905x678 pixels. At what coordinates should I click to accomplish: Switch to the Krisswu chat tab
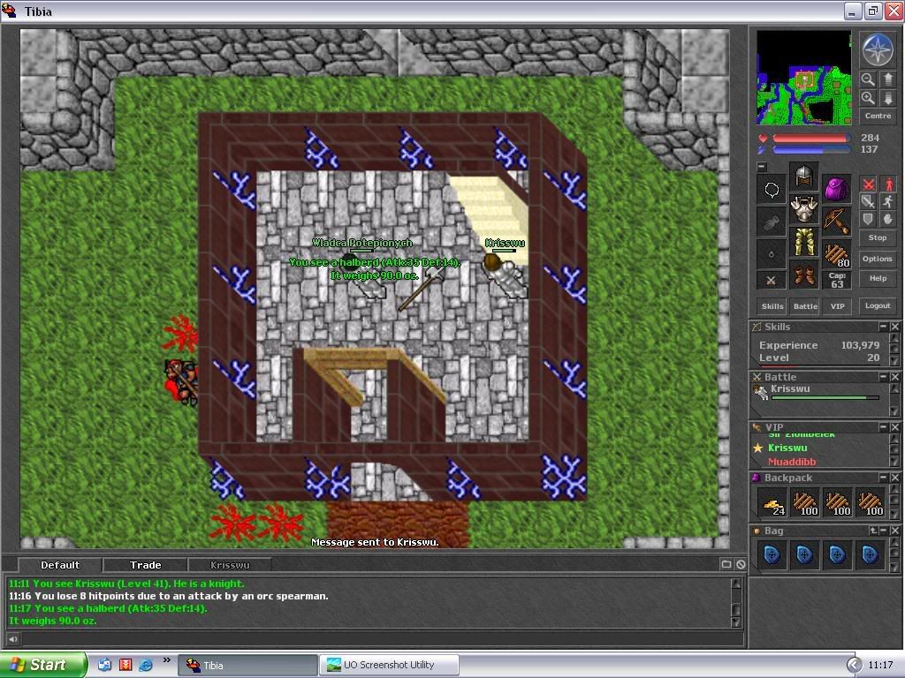click(x=230, y=565)
